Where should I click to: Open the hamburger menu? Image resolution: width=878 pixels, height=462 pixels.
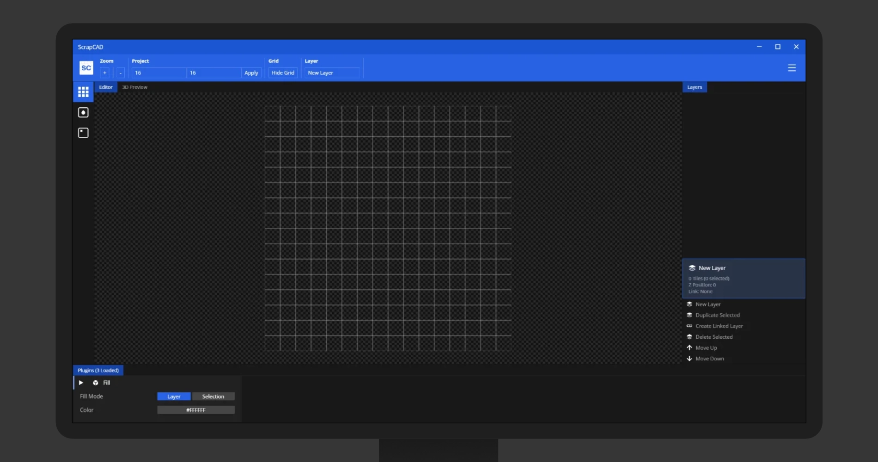pyautogui.click(x=792, y=68)
